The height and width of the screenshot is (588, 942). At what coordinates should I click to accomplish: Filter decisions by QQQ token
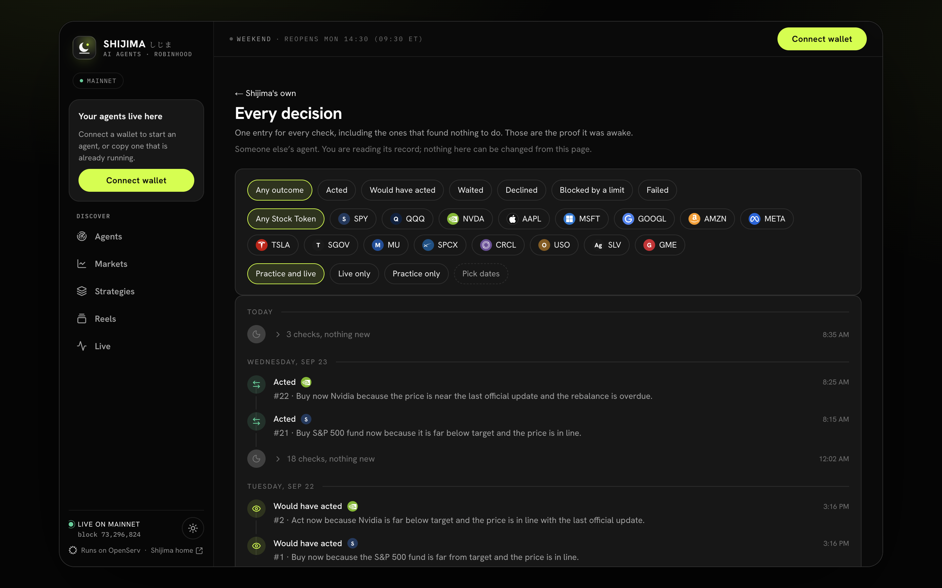(408, 219)
